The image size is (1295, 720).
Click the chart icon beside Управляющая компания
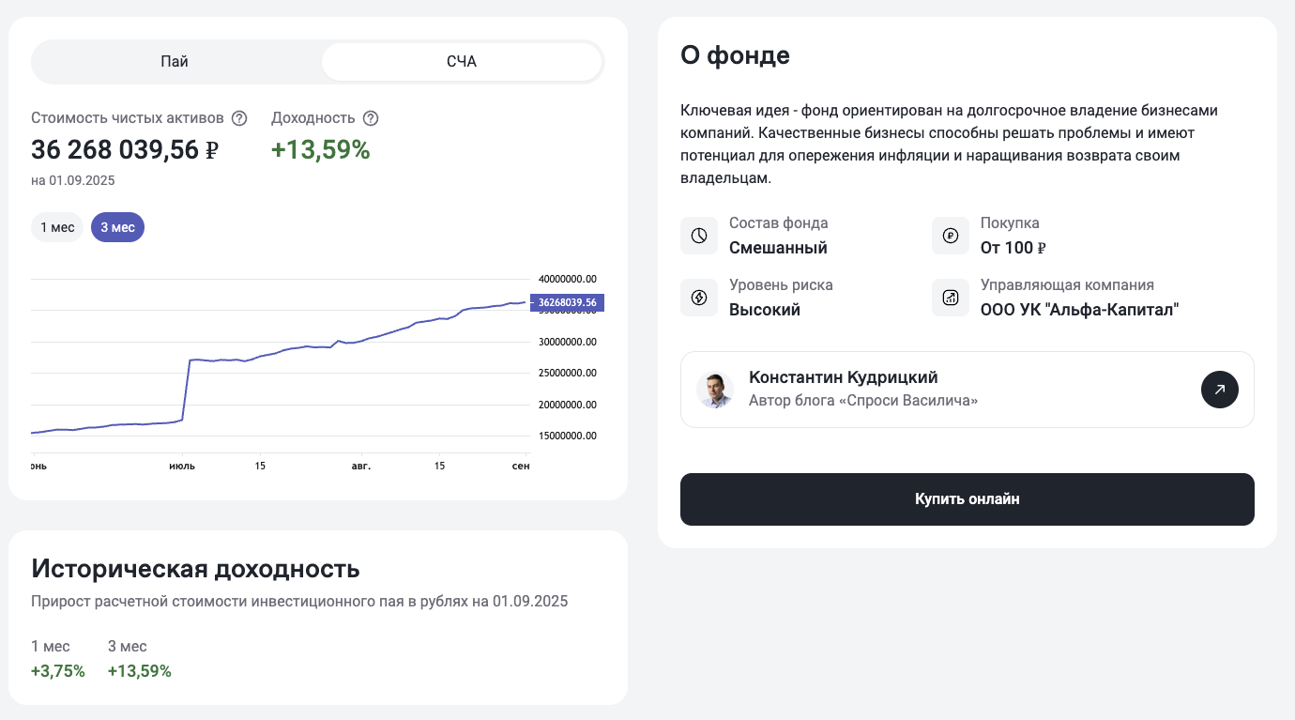(951, 297)
